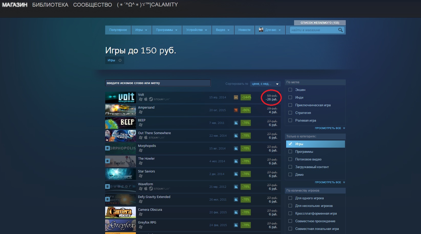Click the review icon for Volt
The width and height of the screenshot is (421, 234).
coord(236,97)
